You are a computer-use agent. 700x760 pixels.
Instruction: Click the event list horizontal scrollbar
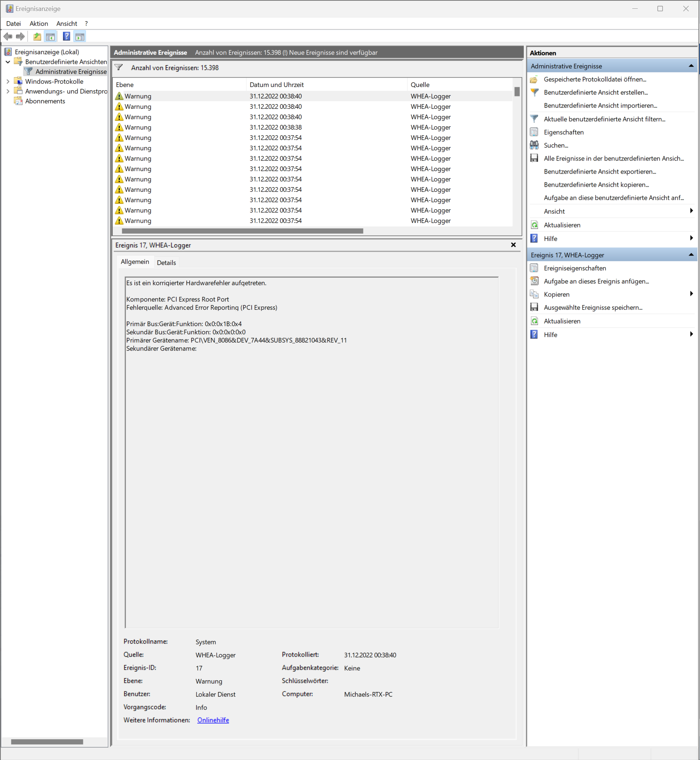(x=242, y=231)
